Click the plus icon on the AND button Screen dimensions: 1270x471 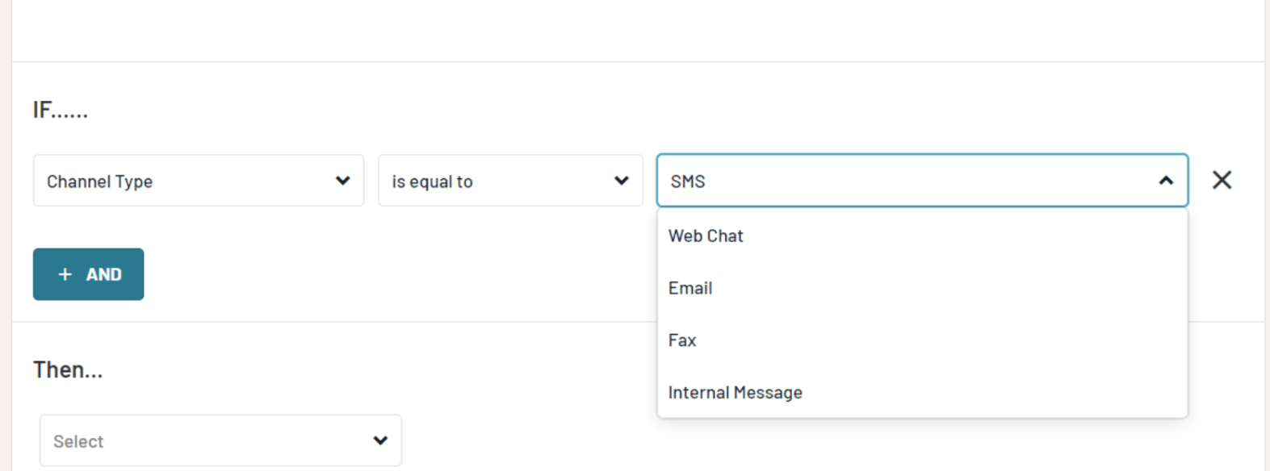[x=65, y=275]
